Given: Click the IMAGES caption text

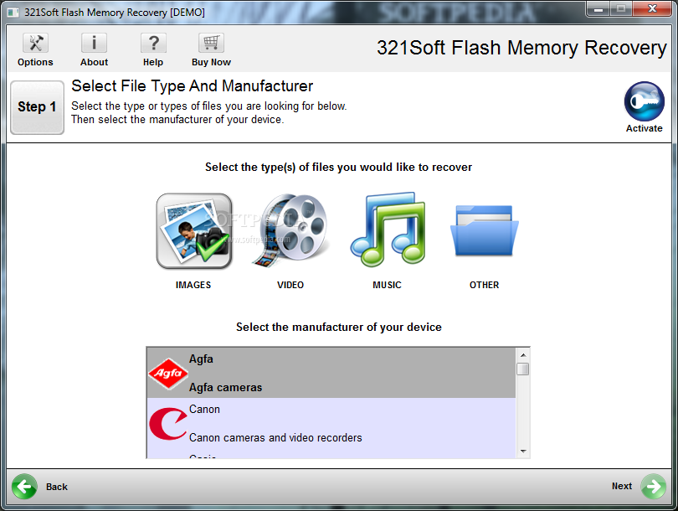Looking at the screenshot, I should (193, 285).
